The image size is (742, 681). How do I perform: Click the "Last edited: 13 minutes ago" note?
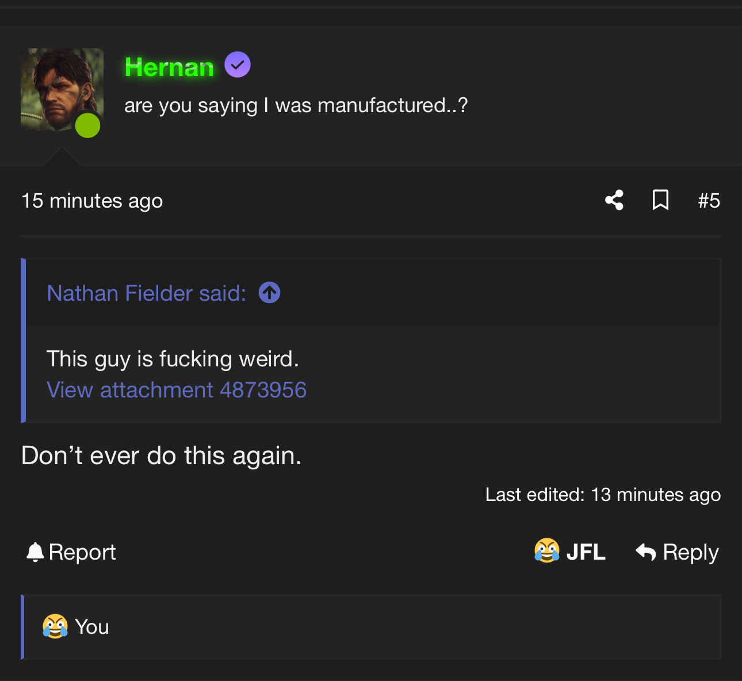coord(603,495)
